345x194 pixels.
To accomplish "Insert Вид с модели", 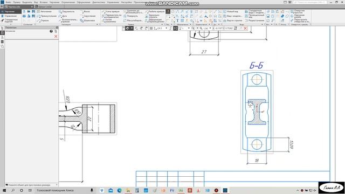I will [232, 16].
